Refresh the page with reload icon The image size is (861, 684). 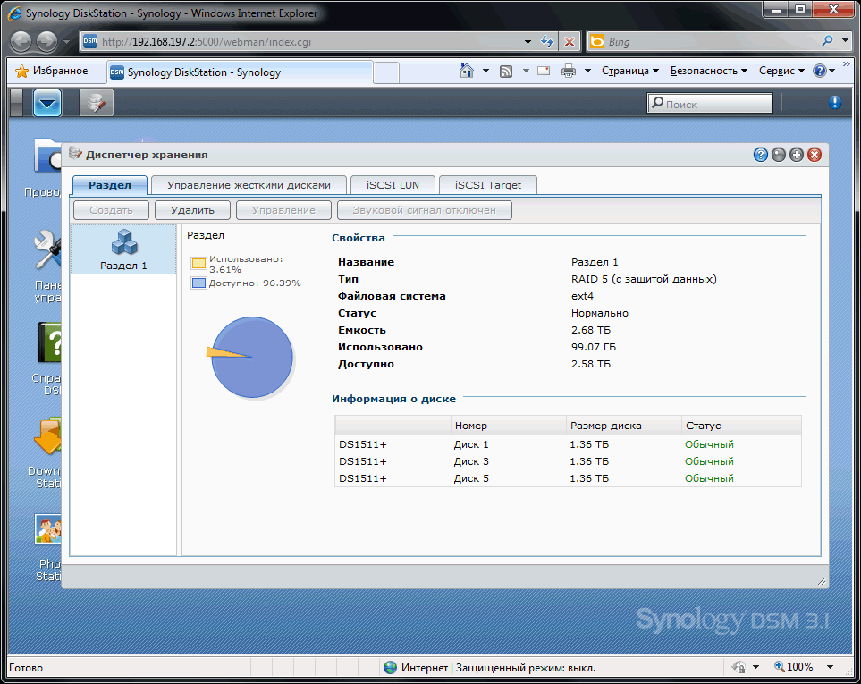547,41
